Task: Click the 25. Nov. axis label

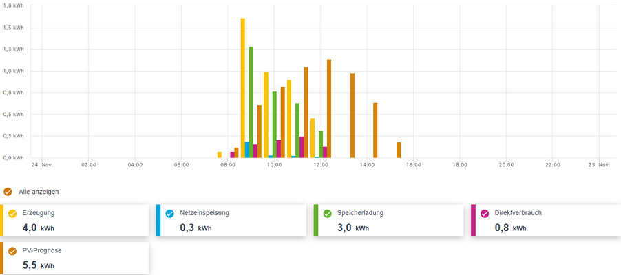Action: [x=599, y=164]
